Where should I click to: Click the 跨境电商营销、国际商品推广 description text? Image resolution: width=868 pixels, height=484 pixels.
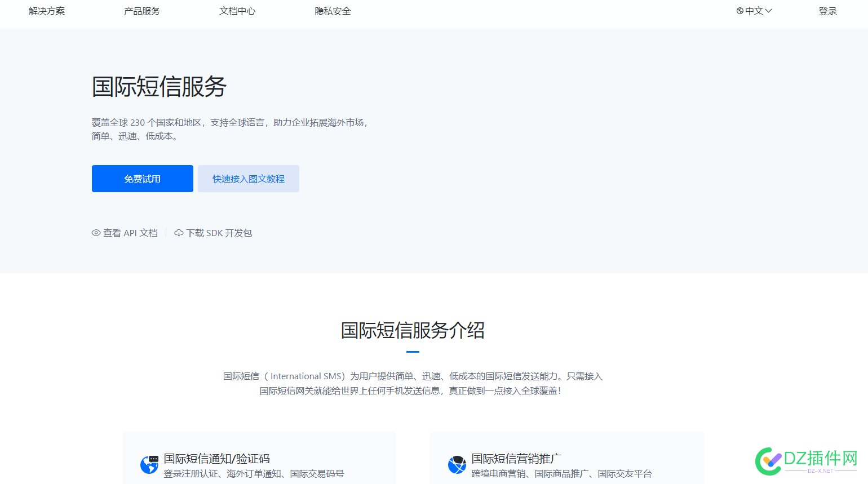561,474
